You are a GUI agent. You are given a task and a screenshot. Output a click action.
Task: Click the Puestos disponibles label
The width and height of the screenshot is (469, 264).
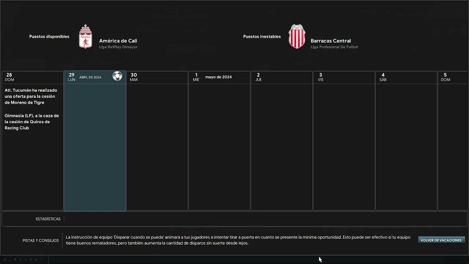pos(49,37)
